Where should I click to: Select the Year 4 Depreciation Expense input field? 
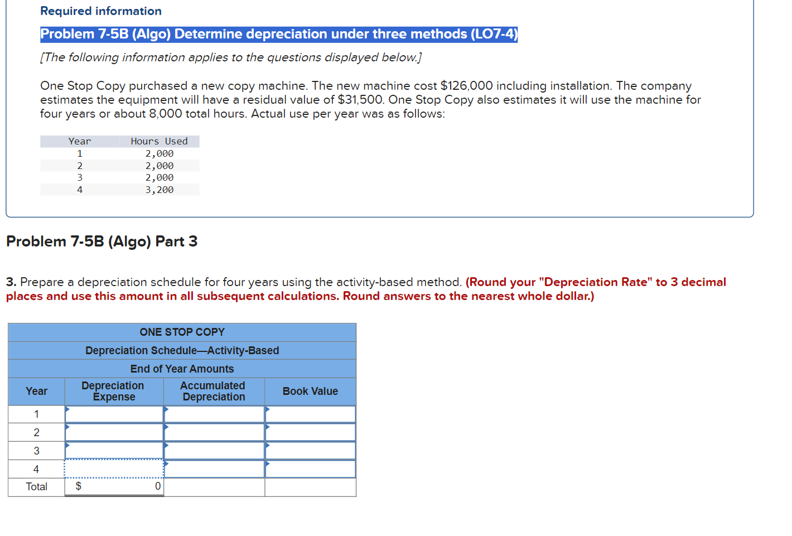(x=114, y=469)
